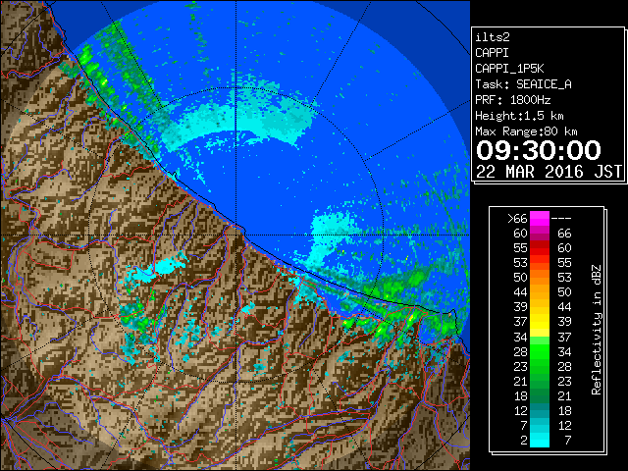The height and width of the screenshot is (471, 628).
Task: Pick the cyan 2–7 dBZ legend swatch
Action: (540, 440)
